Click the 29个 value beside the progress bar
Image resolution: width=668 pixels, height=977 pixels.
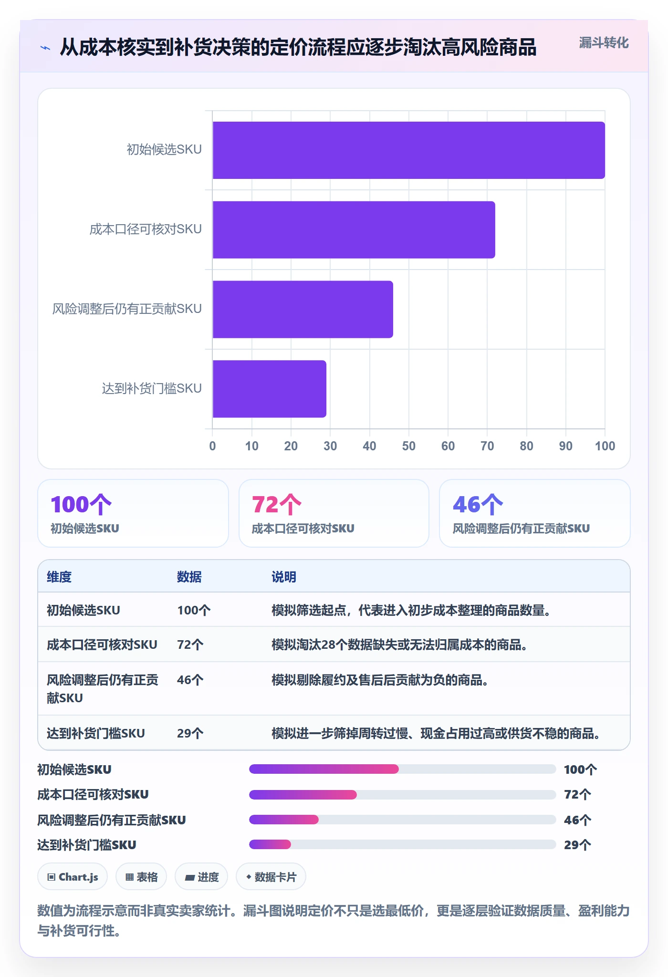point(578,845)
